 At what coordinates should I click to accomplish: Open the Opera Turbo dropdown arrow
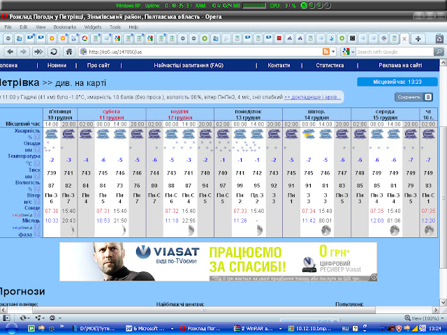(60, 318)
